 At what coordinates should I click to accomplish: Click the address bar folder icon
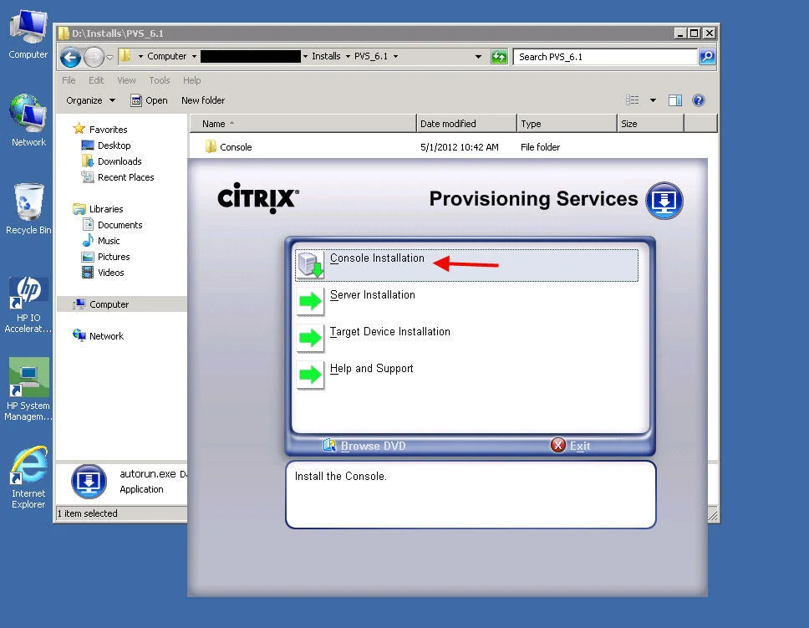[x=125, y=56]
